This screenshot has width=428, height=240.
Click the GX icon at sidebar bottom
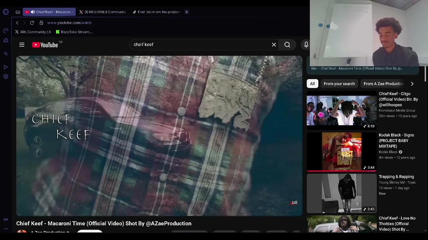[6, 219]
